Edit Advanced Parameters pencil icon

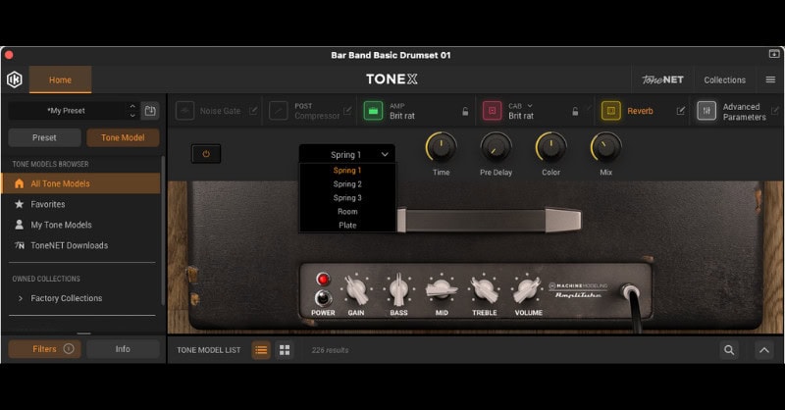[775, 111]
